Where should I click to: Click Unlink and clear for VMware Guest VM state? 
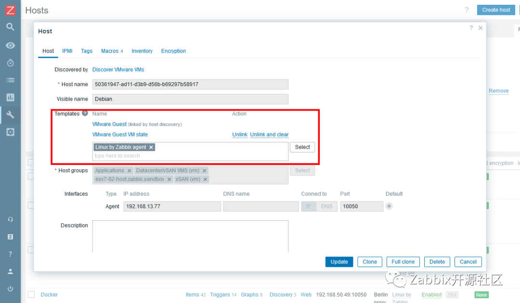tap(269, 135)
